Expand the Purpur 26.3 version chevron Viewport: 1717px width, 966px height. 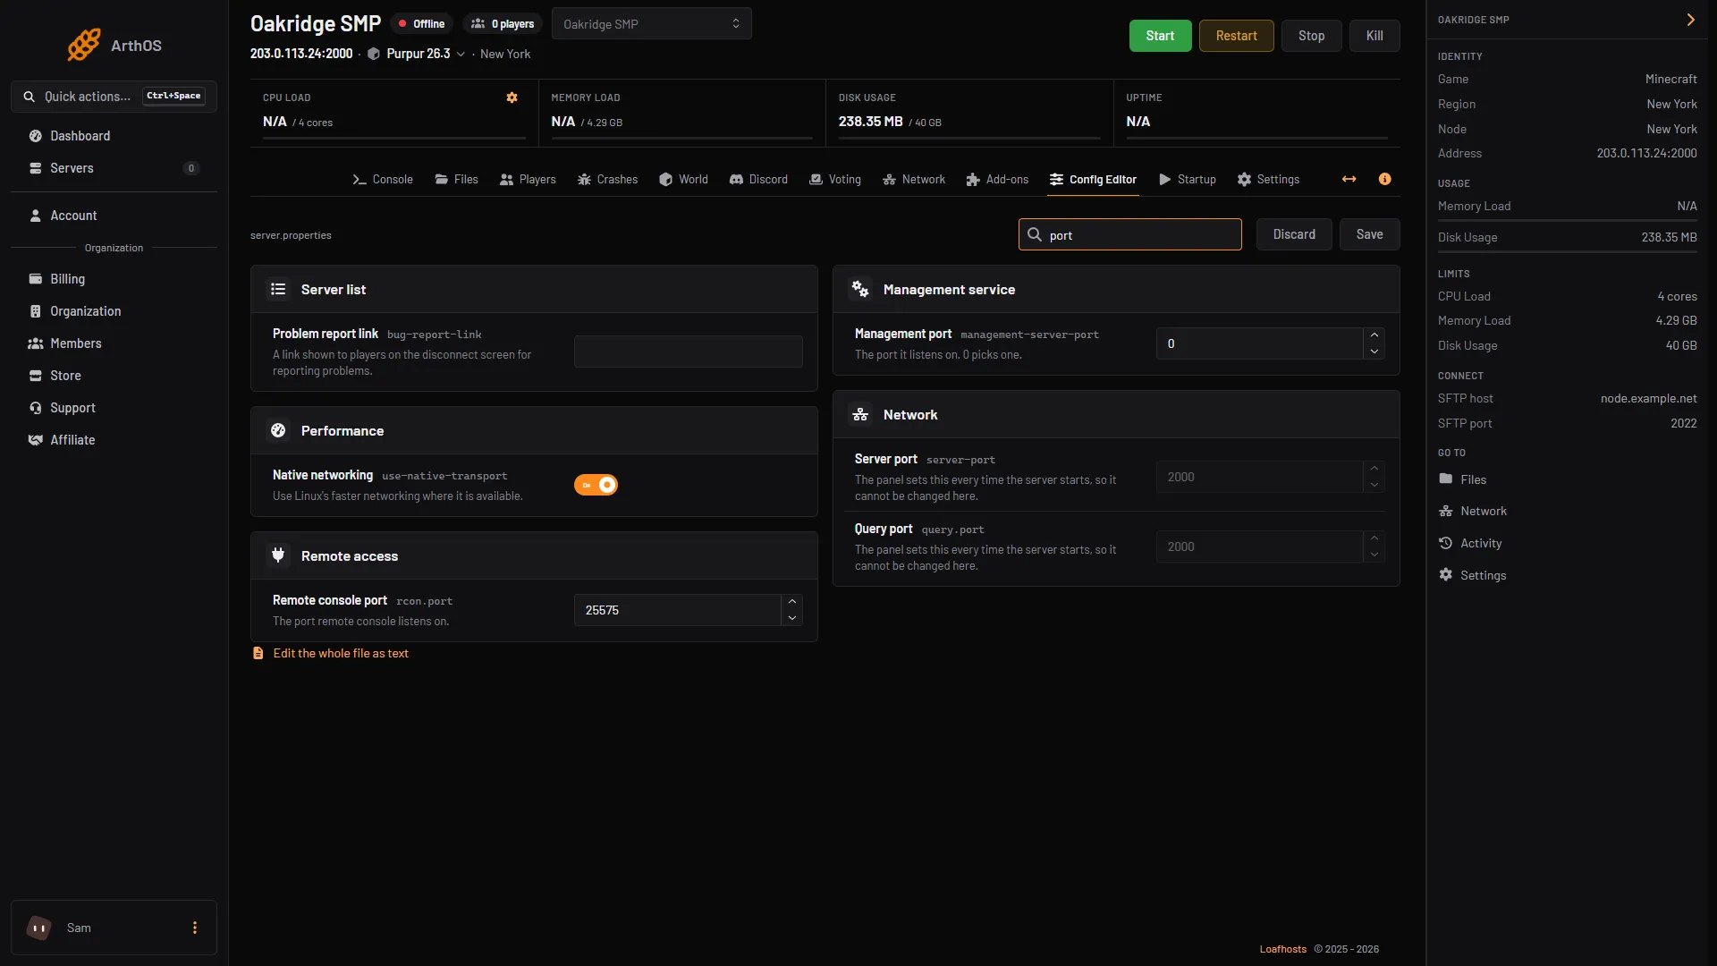pos(461,54)
